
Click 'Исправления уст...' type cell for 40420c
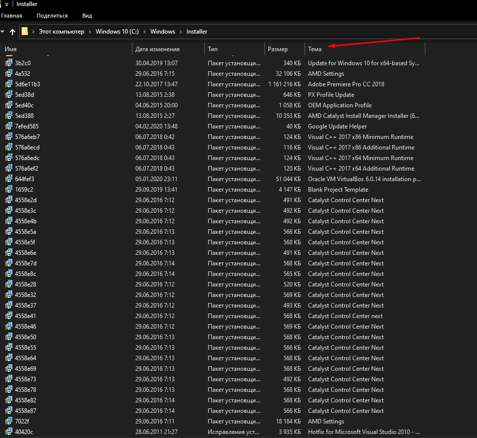click(x=234, y=432)
